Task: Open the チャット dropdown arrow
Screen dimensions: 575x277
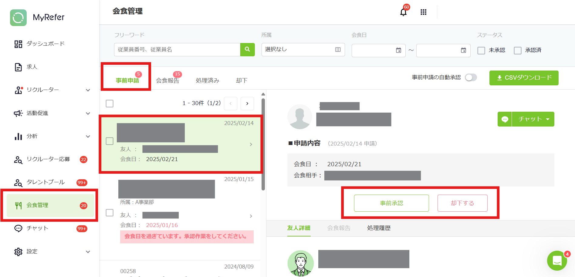Action: [548, 119]
